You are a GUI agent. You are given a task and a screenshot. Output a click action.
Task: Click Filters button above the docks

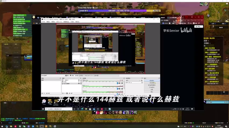[x=72, y=76]
